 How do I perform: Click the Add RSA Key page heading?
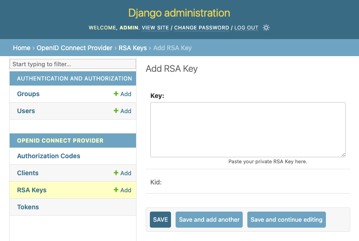click(172, 69)
